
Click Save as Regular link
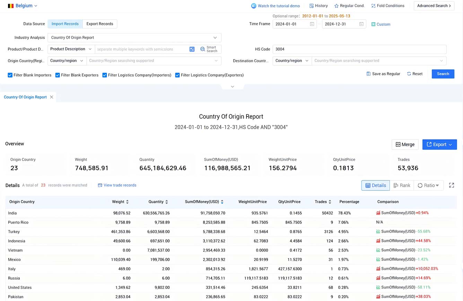point(386,74)
